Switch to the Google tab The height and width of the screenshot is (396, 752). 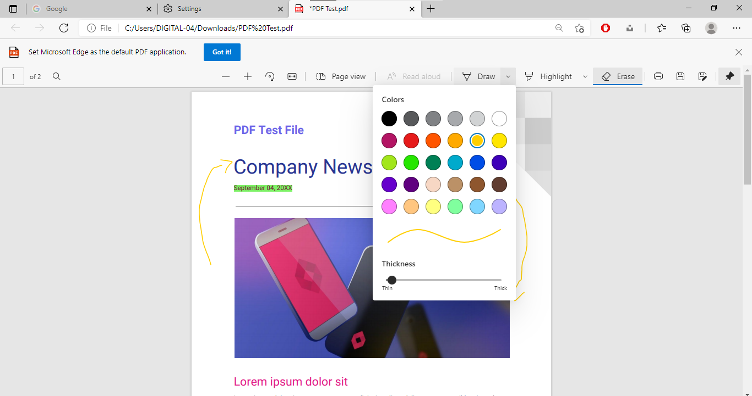[92, 9]
